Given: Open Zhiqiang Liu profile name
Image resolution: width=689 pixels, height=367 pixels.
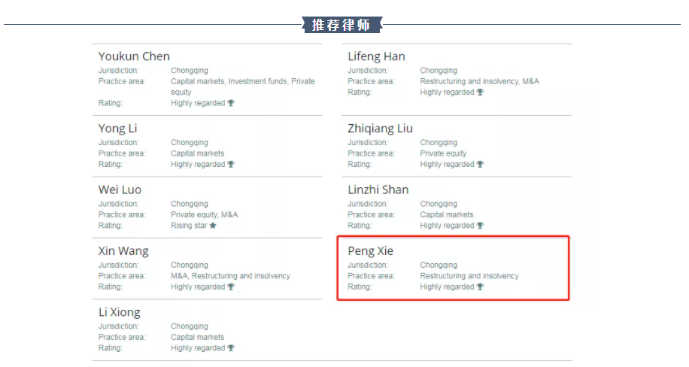Looking at the screenshot, I should click(x=380, y=129).
